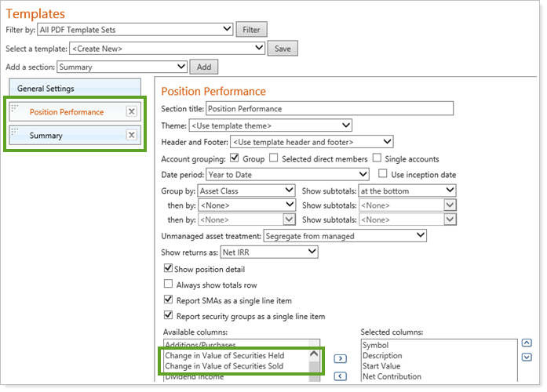Enable Selected direct members checkbox
The width and height of the screenshot is (547, 392).
(274, 158)
